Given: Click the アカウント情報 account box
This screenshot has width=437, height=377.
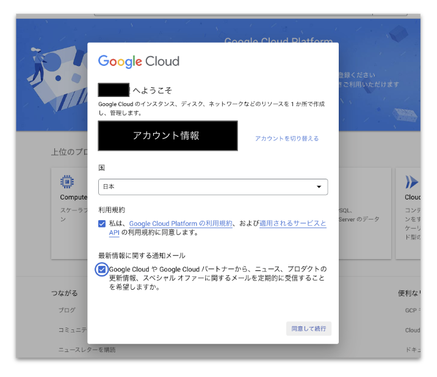Looking at the screenshot, I should (x=168, y=135).
